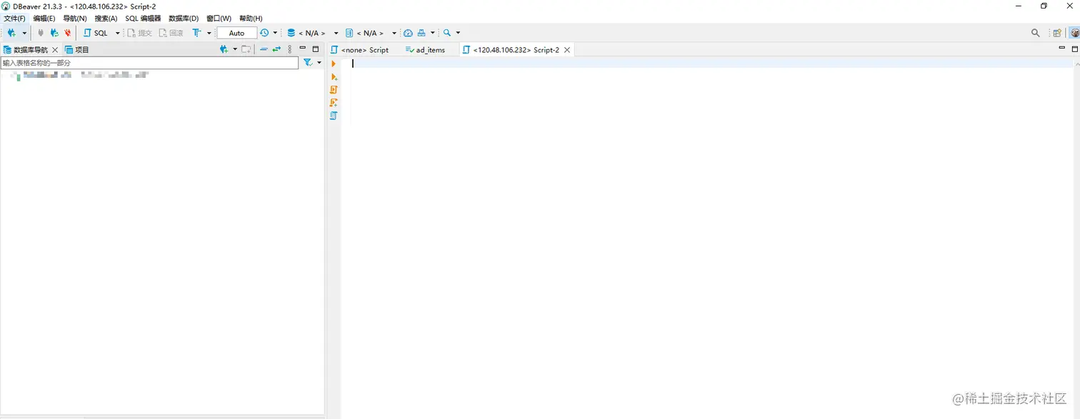Expand the search icon dropdown arrow
This screenshot has width=1080, height=419.
458,33
